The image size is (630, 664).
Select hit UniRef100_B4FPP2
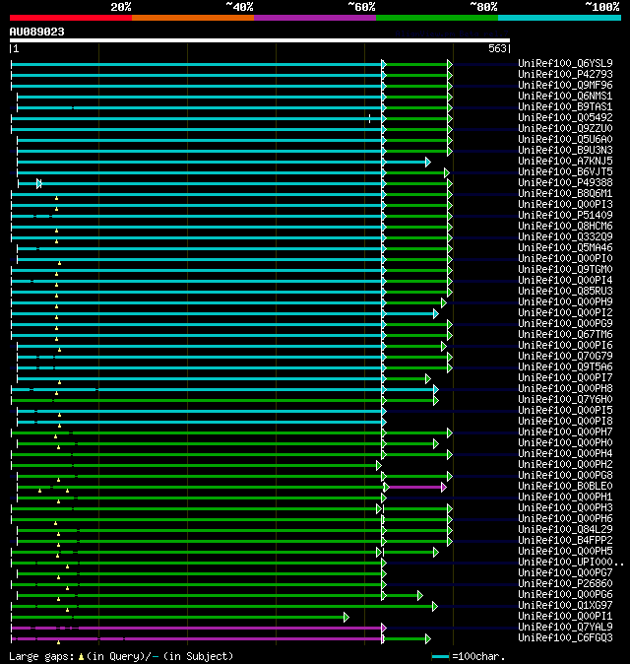click(x=565, y=540)
